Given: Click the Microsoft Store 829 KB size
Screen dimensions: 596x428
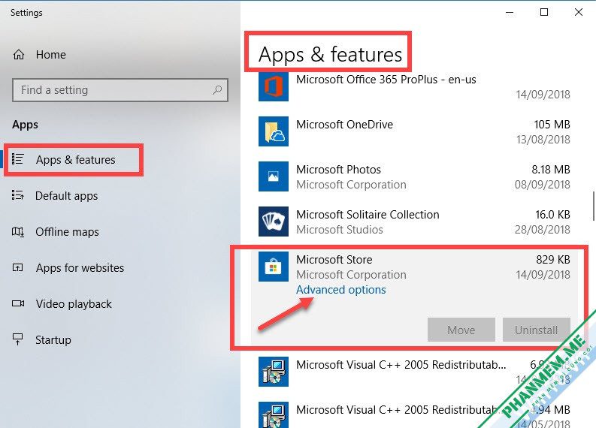Looking at the screenshot, I should tap(553, 260).
